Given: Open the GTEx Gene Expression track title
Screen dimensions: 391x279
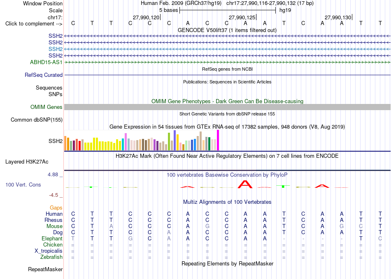Looking at the screenshot, I should 227,127.
